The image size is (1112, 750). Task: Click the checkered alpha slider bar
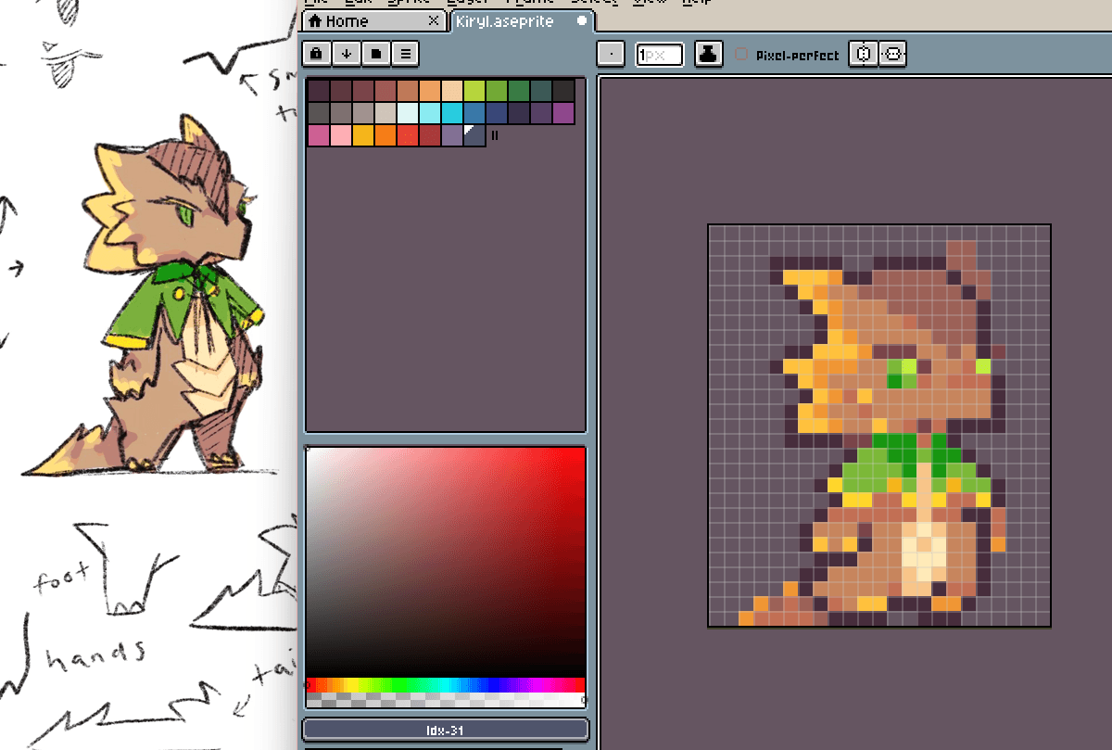(446, 700)
